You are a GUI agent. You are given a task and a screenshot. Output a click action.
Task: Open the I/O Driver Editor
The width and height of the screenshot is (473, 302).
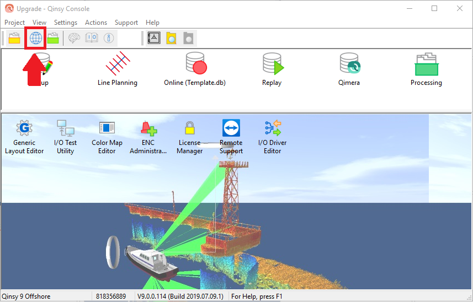[272, 137]
